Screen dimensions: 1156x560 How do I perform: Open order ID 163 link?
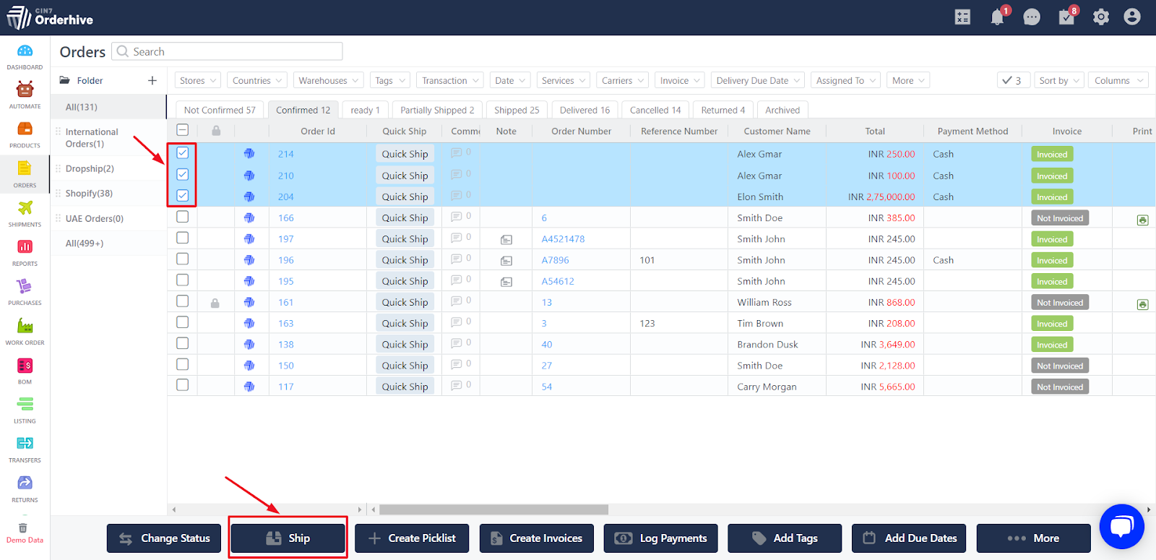coord(286,323)
